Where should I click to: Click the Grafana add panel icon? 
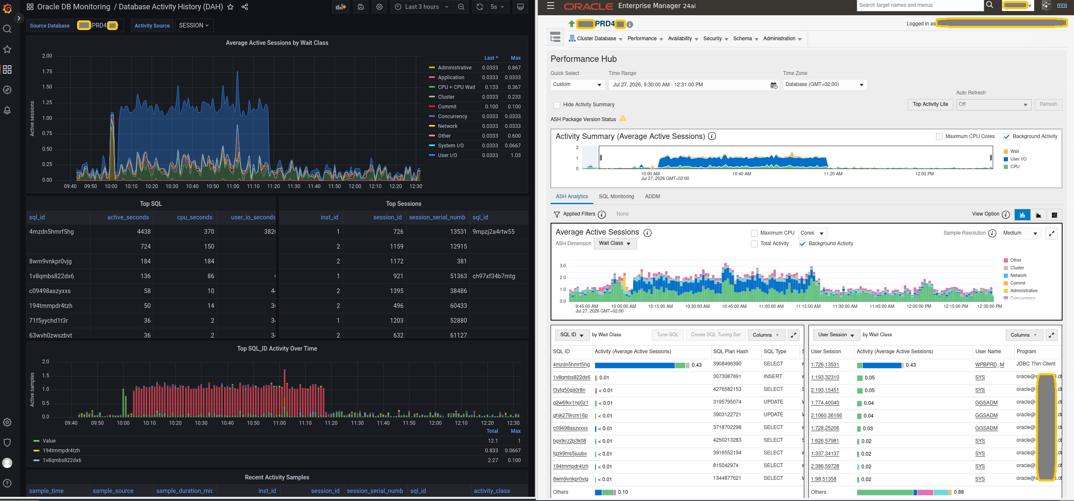pos(340,7)
